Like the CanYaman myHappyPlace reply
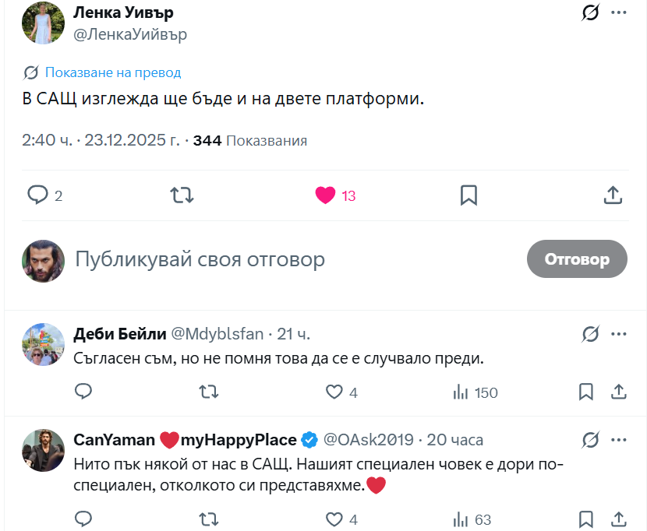The image size is (647, 531). 334,519
